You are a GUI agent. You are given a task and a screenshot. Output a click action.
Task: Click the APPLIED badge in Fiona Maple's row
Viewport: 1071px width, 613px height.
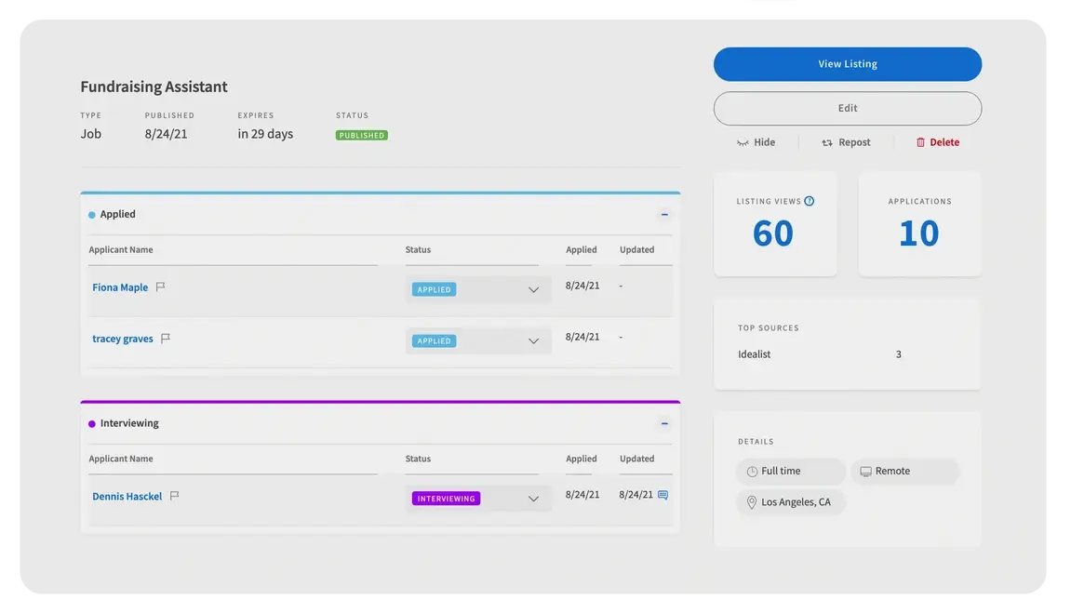click(435, 289)
